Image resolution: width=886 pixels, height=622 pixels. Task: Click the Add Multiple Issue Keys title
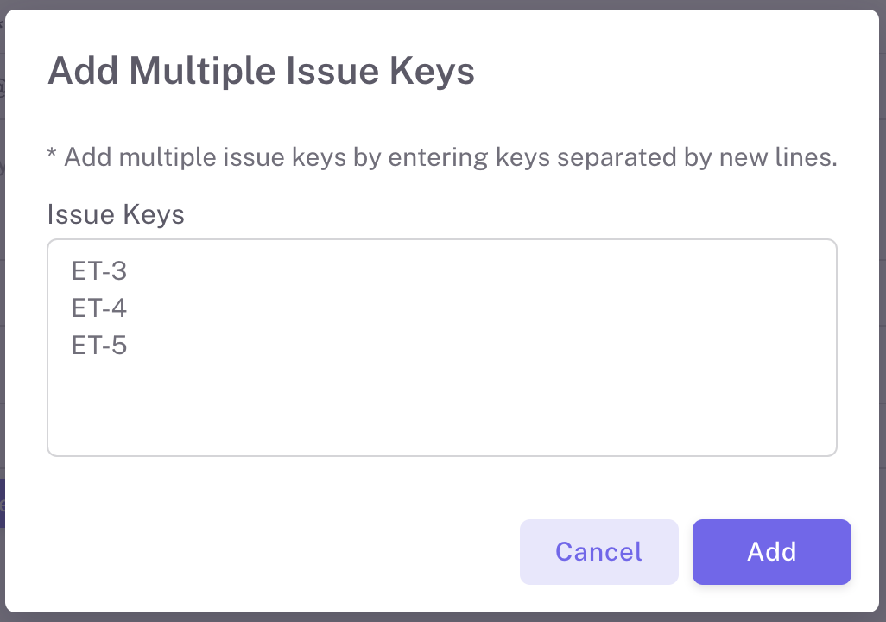point(261,71)
